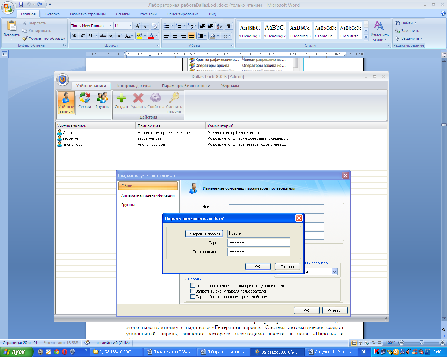Viewport: 447px width, 357px height.
Task: Click Отмена in Создание учётной записи dialog
Action: [335, 310]
